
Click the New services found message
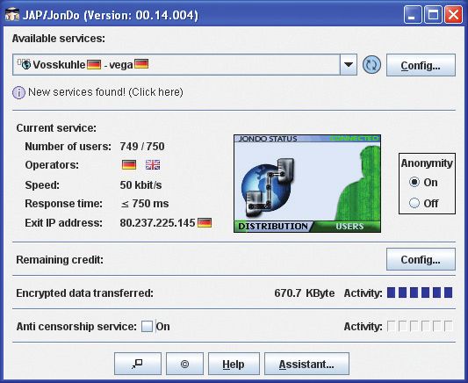tap(105, 92)
